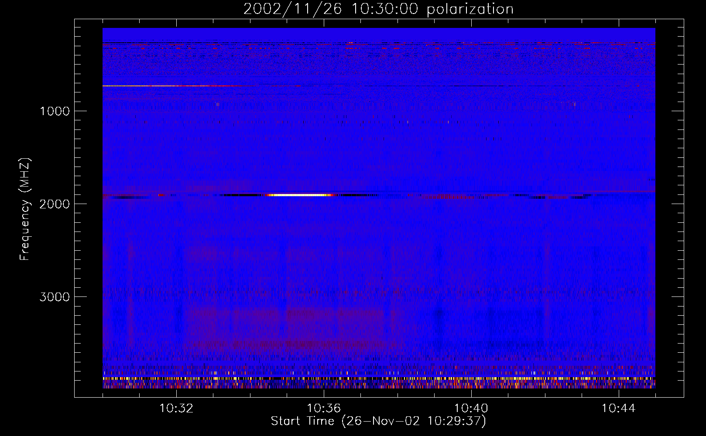Click the 10:32 time tick label
Image resolution: width=706 pixels, height=436 pixels.
[x=176, y=409]
